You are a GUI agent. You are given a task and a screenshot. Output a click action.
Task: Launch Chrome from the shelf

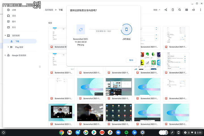coord(61,133)
